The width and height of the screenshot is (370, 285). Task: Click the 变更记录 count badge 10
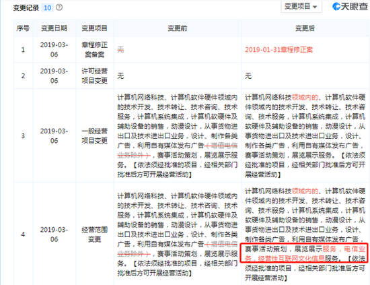point(48,8)
